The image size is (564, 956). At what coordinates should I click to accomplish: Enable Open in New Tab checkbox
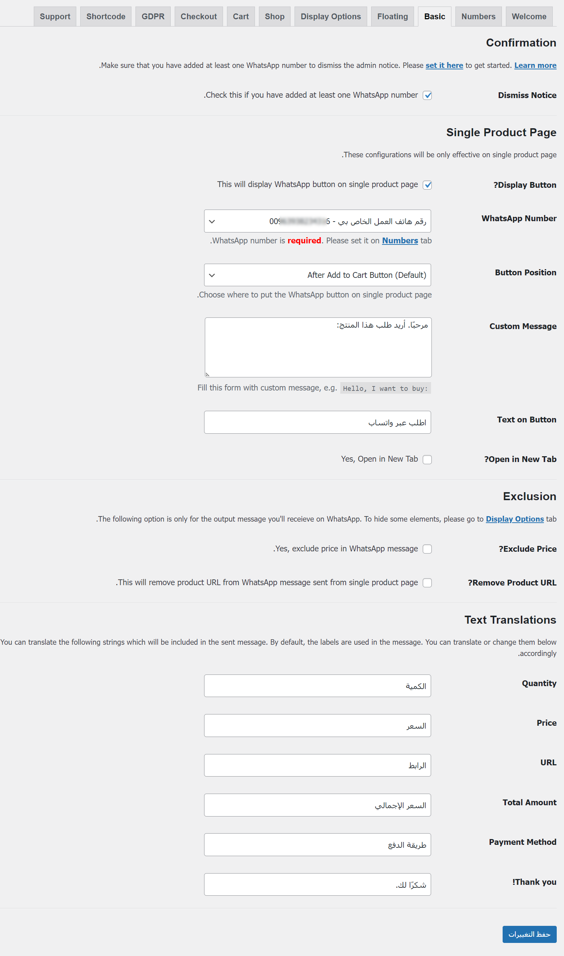(427, 459)
